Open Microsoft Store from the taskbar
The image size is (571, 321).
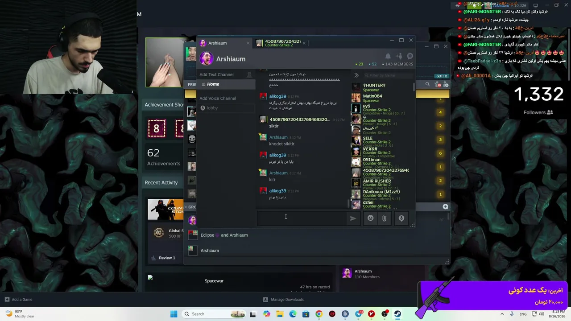pyautogui.click(x=306, y=314)
